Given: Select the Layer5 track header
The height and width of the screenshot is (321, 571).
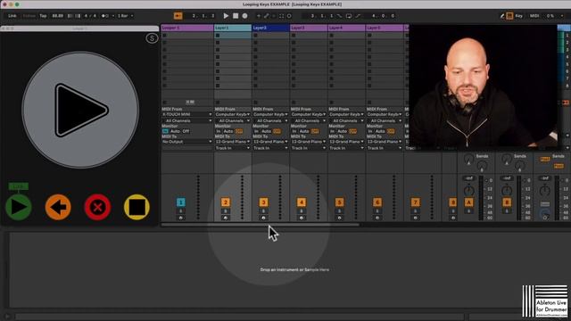Looking at the screenshot, I should 385,28.
